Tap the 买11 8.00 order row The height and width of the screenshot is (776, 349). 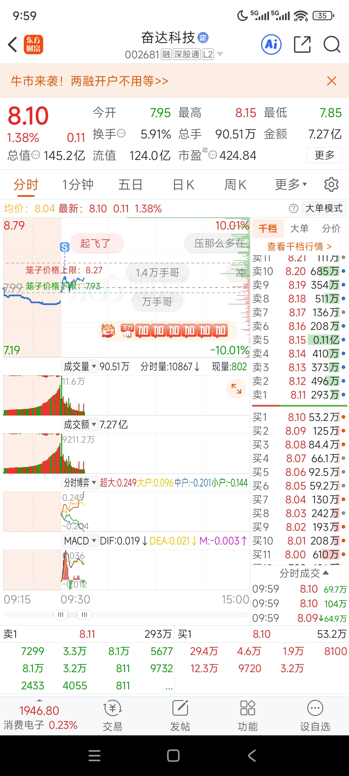click(x=299, y=554)
